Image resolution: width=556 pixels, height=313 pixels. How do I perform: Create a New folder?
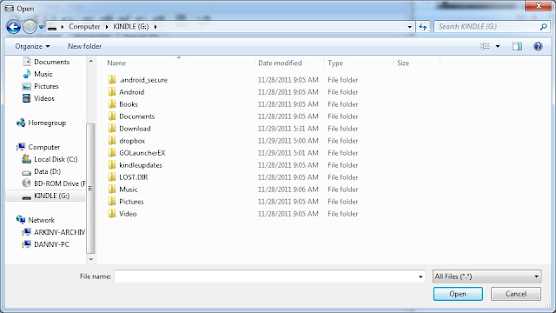coord(84,46)
